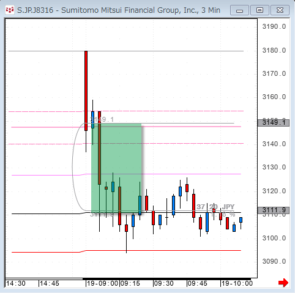Screen dimensions: 295x293
Task: Minimize the Sumitomo Mitsui chart window
Action: click(239, 10)
